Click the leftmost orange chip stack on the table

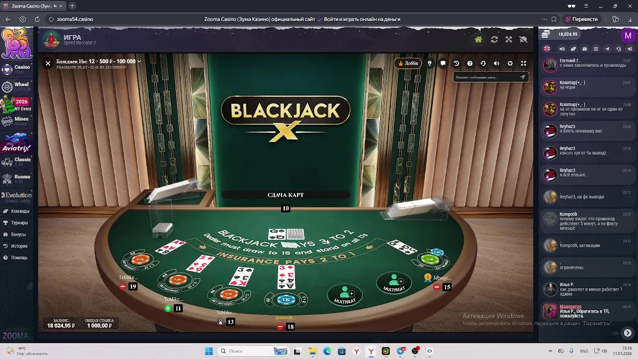140,260
